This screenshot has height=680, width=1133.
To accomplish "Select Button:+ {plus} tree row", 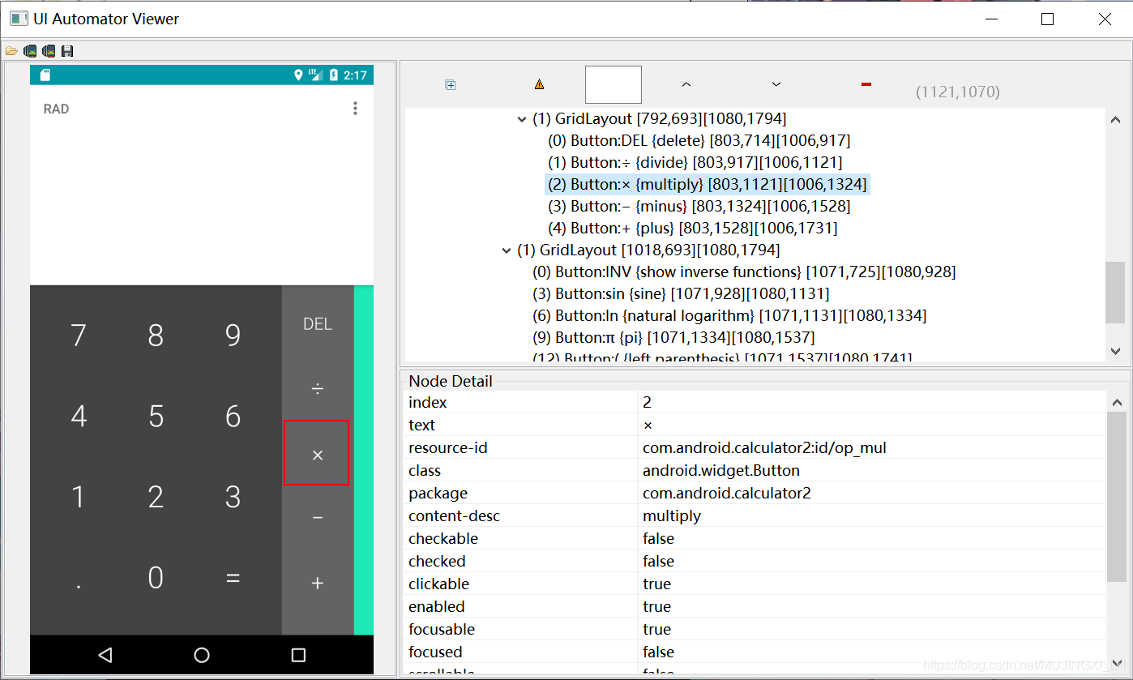I will pos(693,228).
